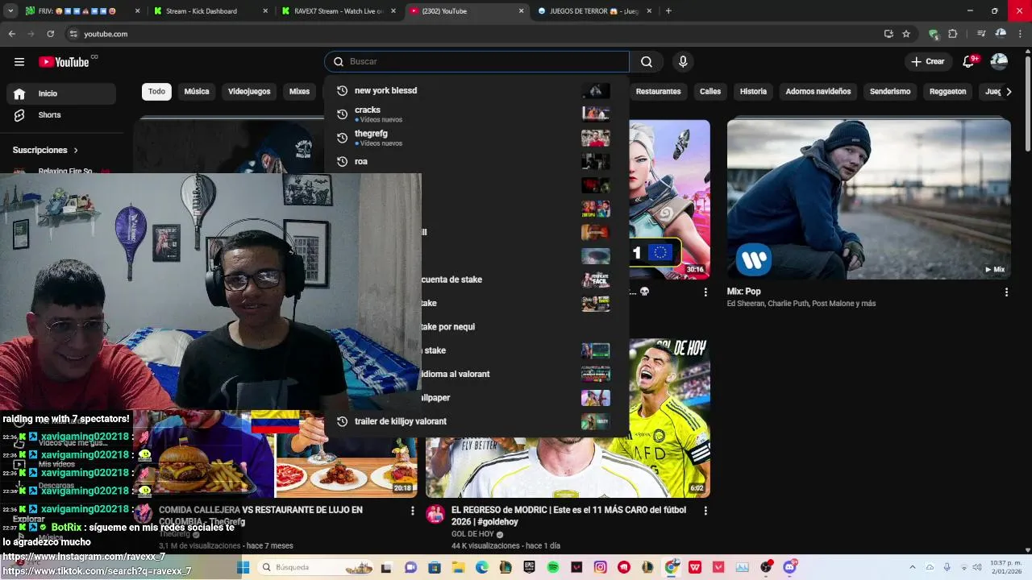1032x580 pixels.
Task: Bookmark this page with the star icon
Action: pyautogui.click(x=906, y=34)
